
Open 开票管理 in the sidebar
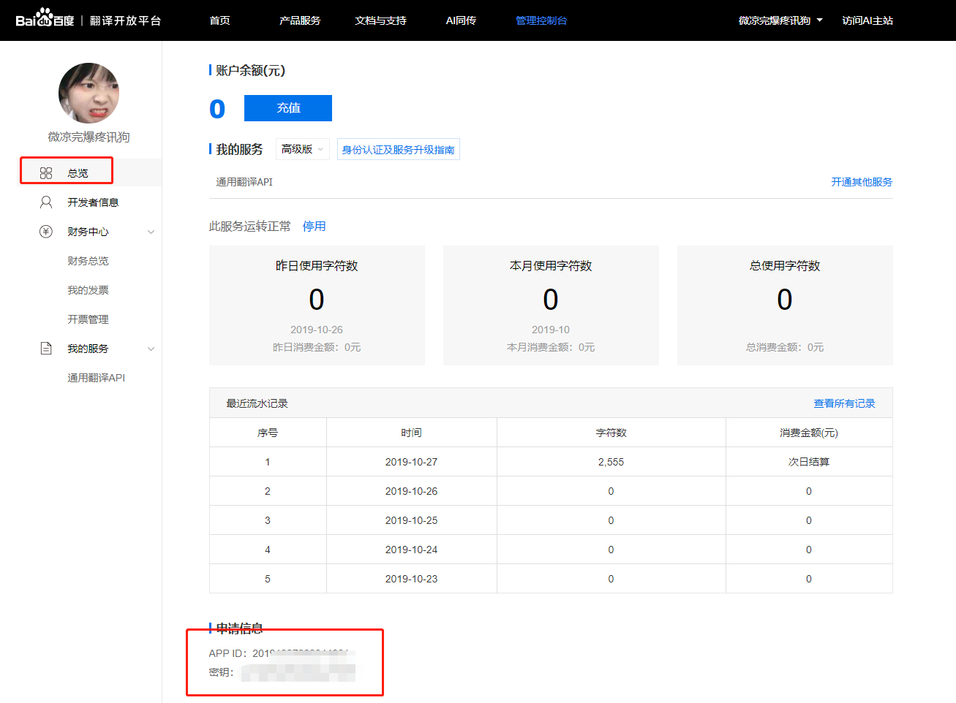88,319
